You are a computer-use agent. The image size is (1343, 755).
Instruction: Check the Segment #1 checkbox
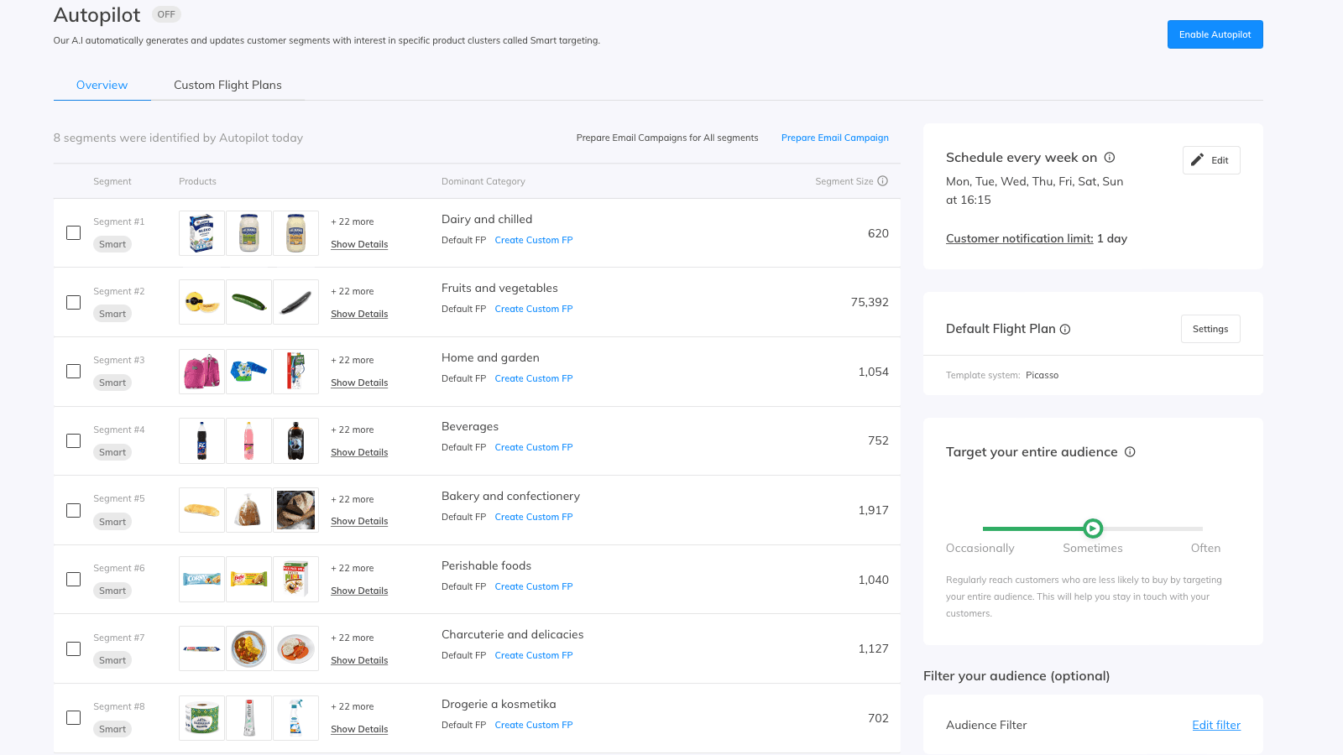(x=73, y=232)
